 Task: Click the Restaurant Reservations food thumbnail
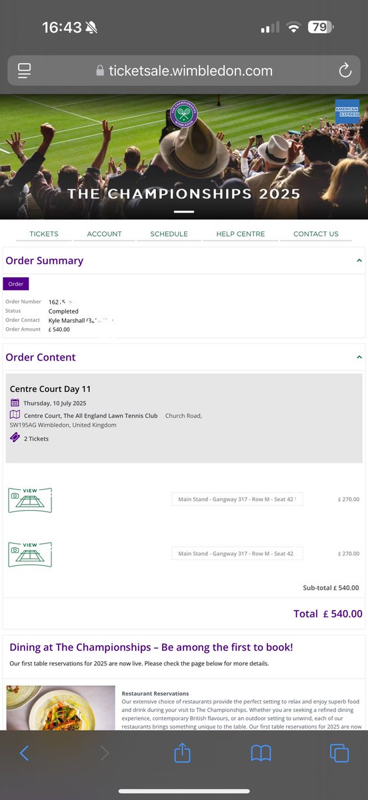tap(61, 708)
